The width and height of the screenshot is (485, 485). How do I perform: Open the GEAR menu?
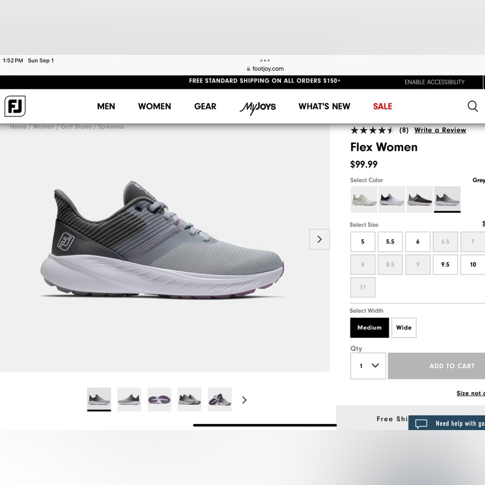(205, 106)
